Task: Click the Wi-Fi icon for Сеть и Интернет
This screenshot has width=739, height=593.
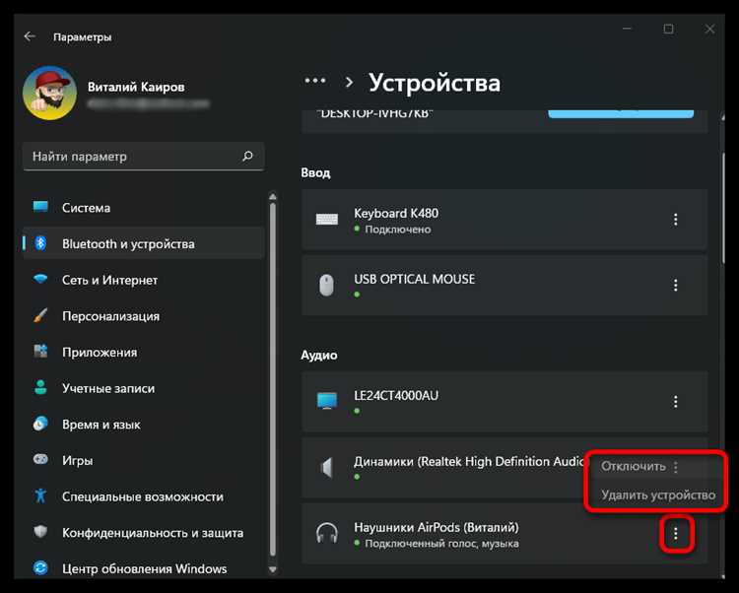Action: (40, 279)
